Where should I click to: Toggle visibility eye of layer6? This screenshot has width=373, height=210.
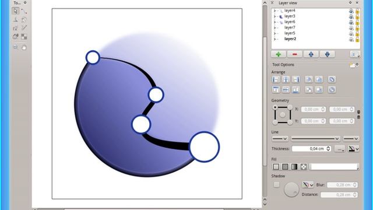coord(351,22)
